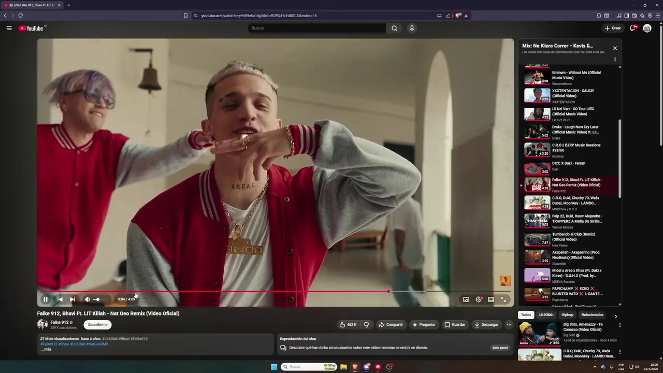The width and height of the screenshot is (663, 373).
Task: Open Windows Start menu
Action: 274,367
